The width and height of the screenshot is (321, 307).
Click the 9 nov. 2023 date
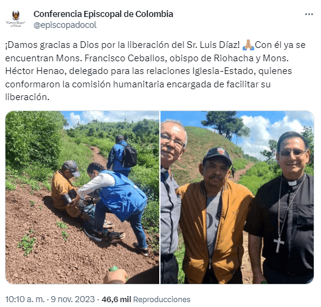click(73, 299)
